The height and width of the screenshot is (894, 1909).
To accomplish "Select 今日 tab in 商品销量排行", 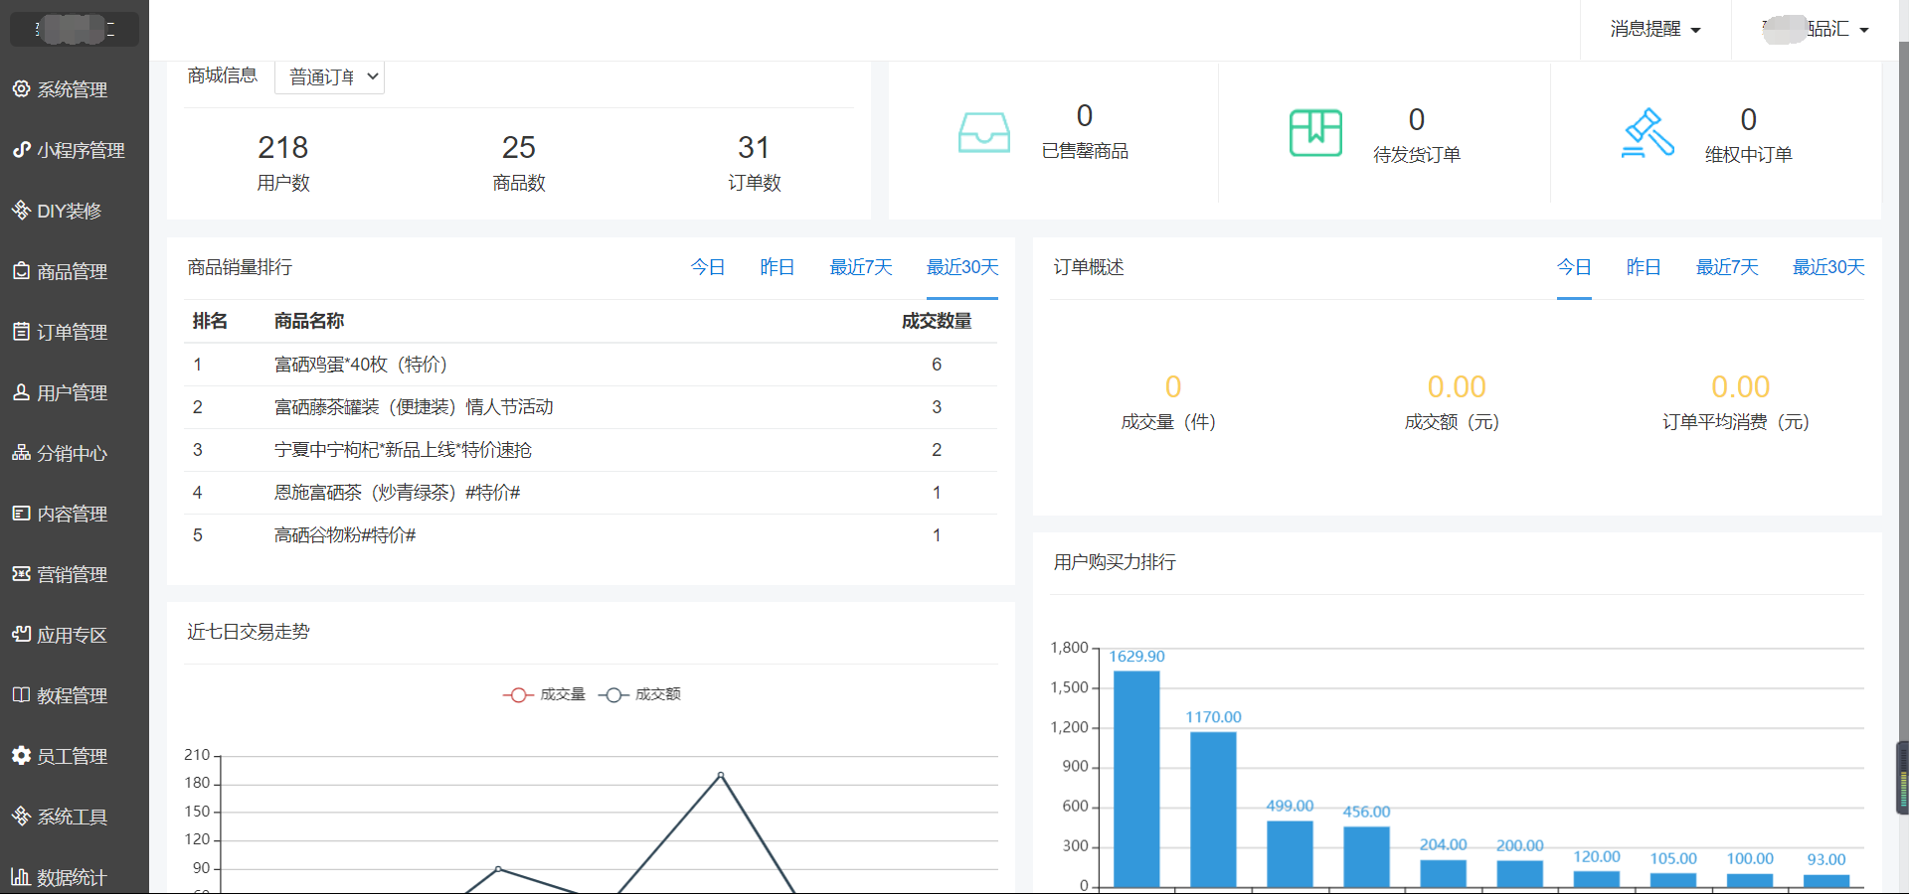I will (708, 267).
